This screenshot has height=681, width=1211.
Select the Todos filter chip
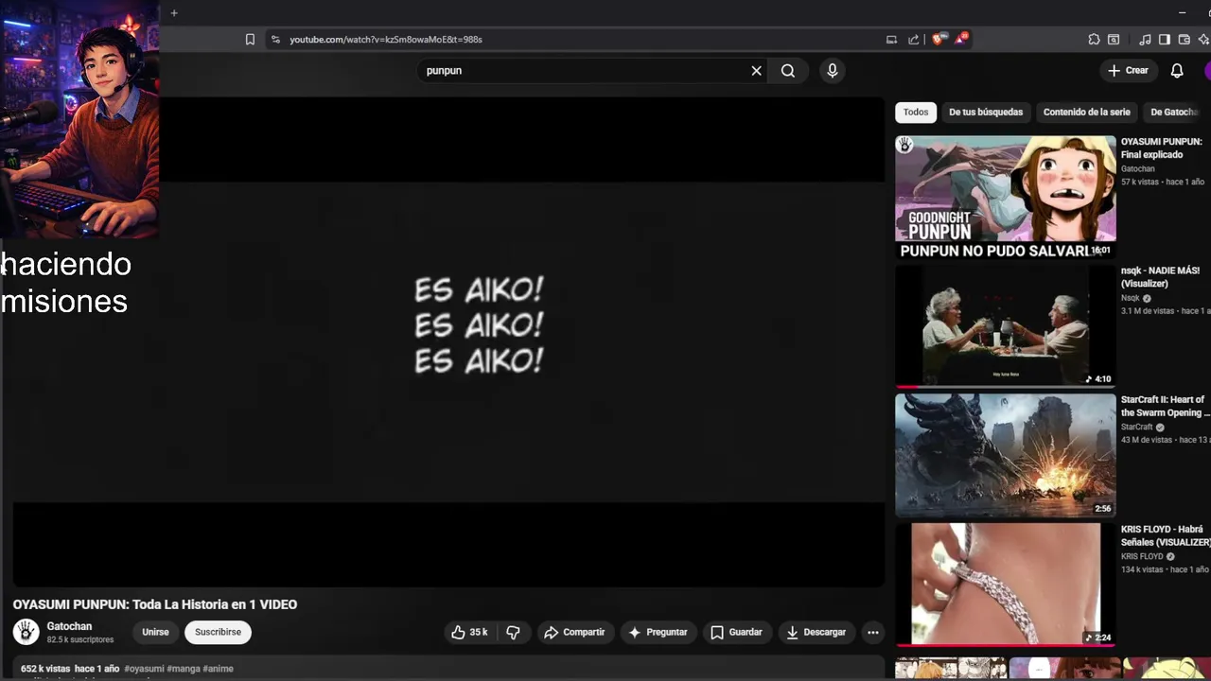(916, 112)
